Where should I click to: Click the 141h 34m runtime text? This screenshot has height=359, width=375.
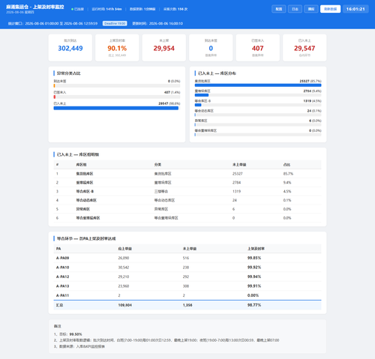click(114, 9)
